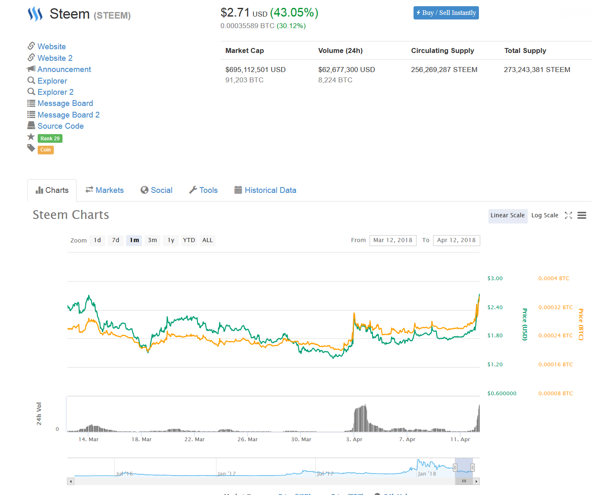Open the chart hamburger context menu

coord(582,215)
